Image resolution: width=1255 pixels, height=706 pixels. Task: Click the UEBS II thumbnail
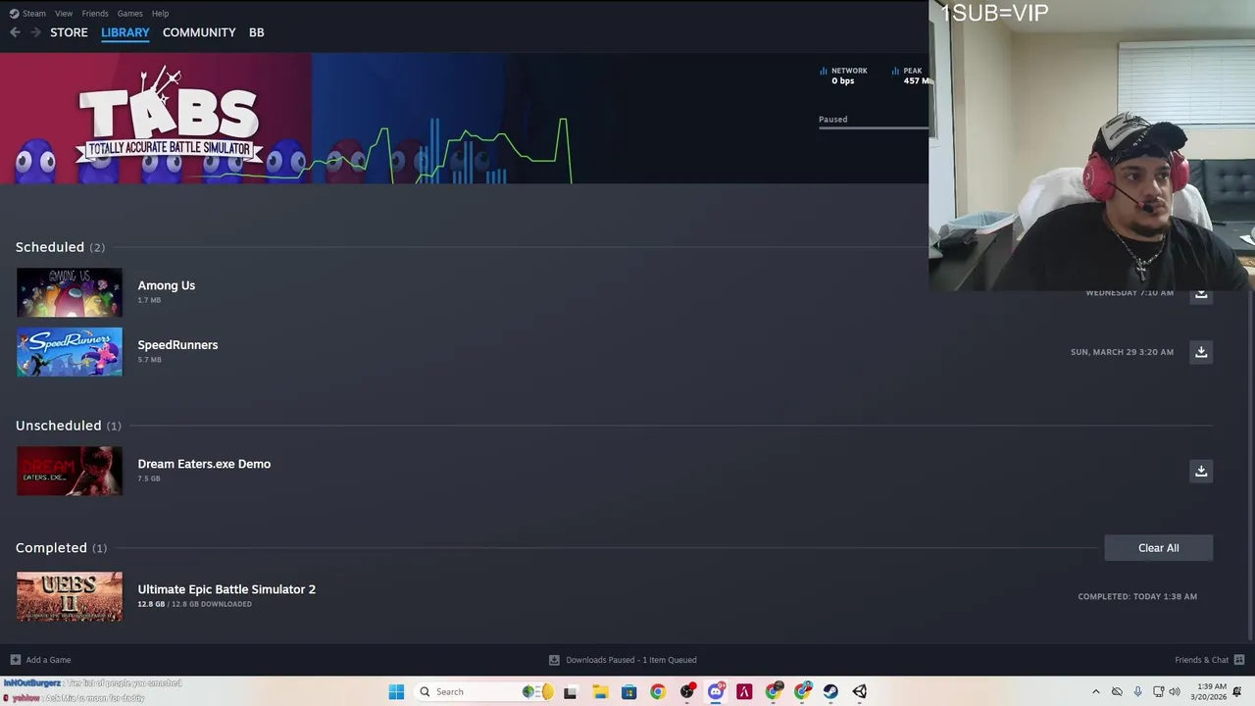pyautogui.click(x=70, y=596)
